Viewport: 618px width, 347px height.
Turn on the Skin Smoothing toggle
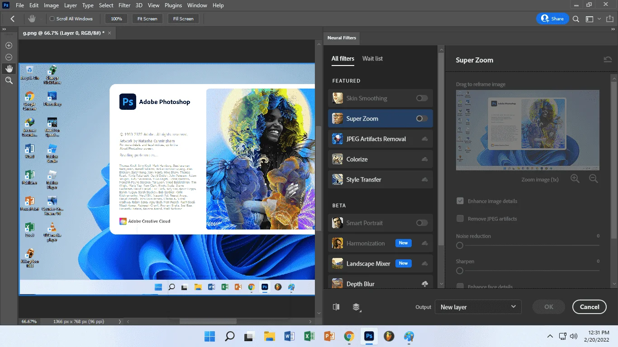(x=422, y=98)
